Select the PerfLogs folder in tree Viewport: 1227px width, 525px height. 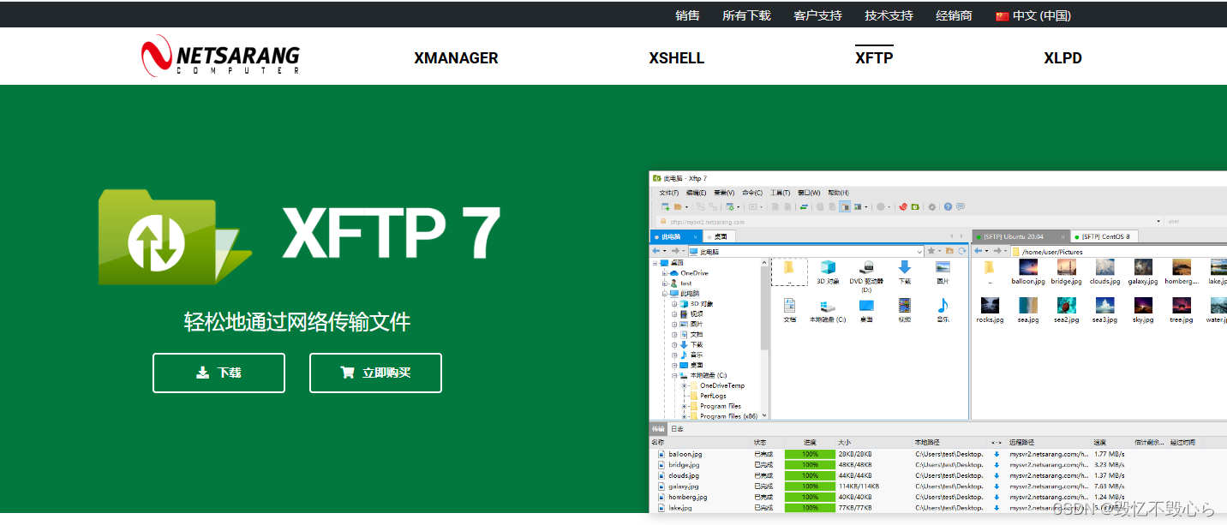coord(707,396)
